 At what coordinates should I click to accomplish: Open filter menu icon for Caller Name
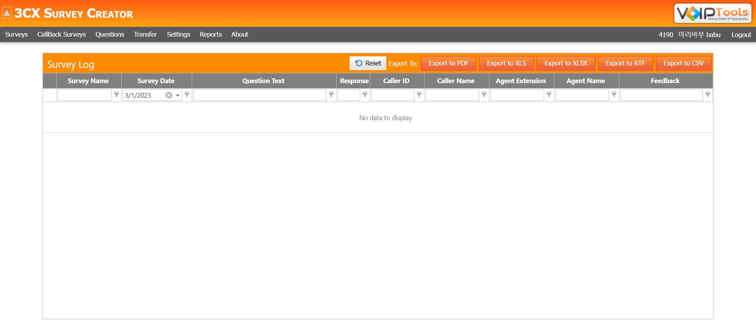[484, 95]
